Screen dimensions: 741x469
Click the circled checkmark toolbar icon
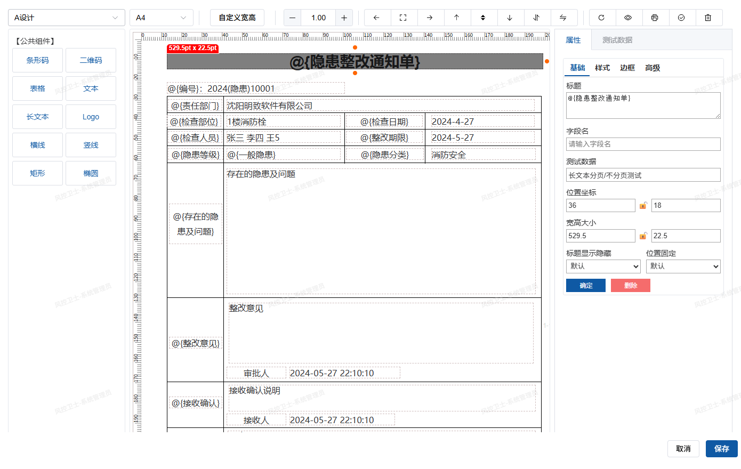click(681, 18)
